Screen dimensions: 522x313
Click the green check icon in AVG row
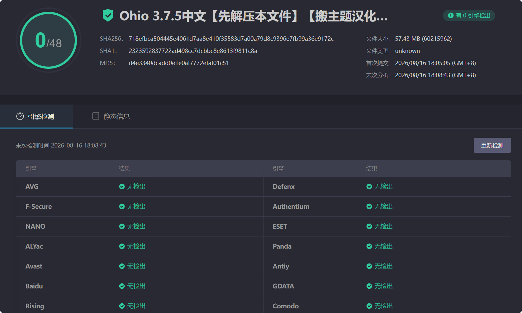pos(122,186)
